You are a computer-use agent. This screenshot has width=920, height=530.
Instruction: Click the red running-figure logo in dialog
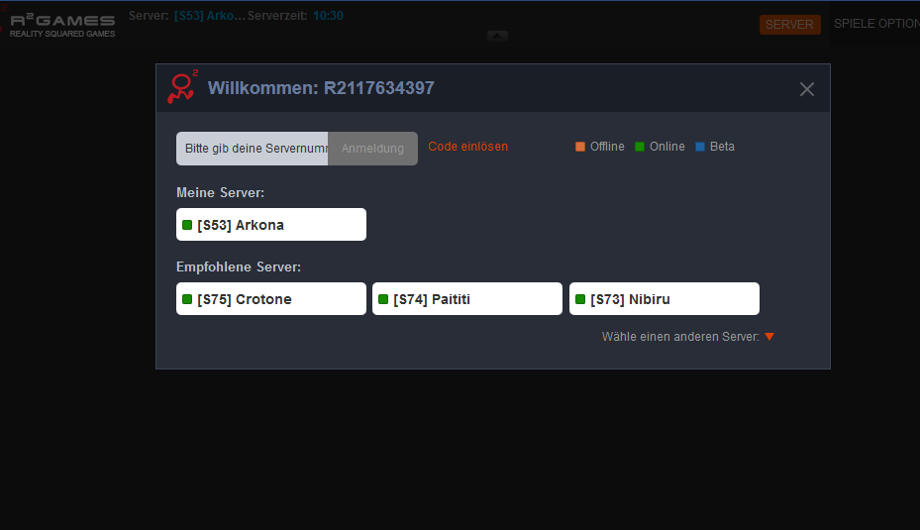181,88
